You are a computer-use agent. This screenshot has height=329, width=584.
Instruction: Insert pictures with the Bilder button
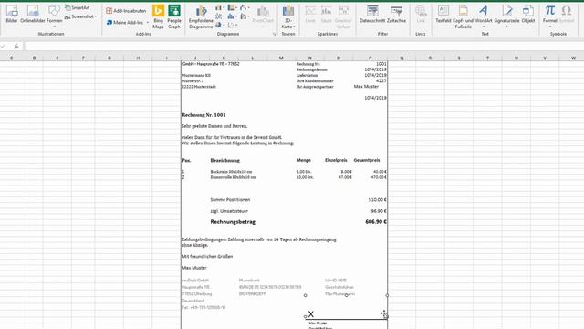(12, 15)
